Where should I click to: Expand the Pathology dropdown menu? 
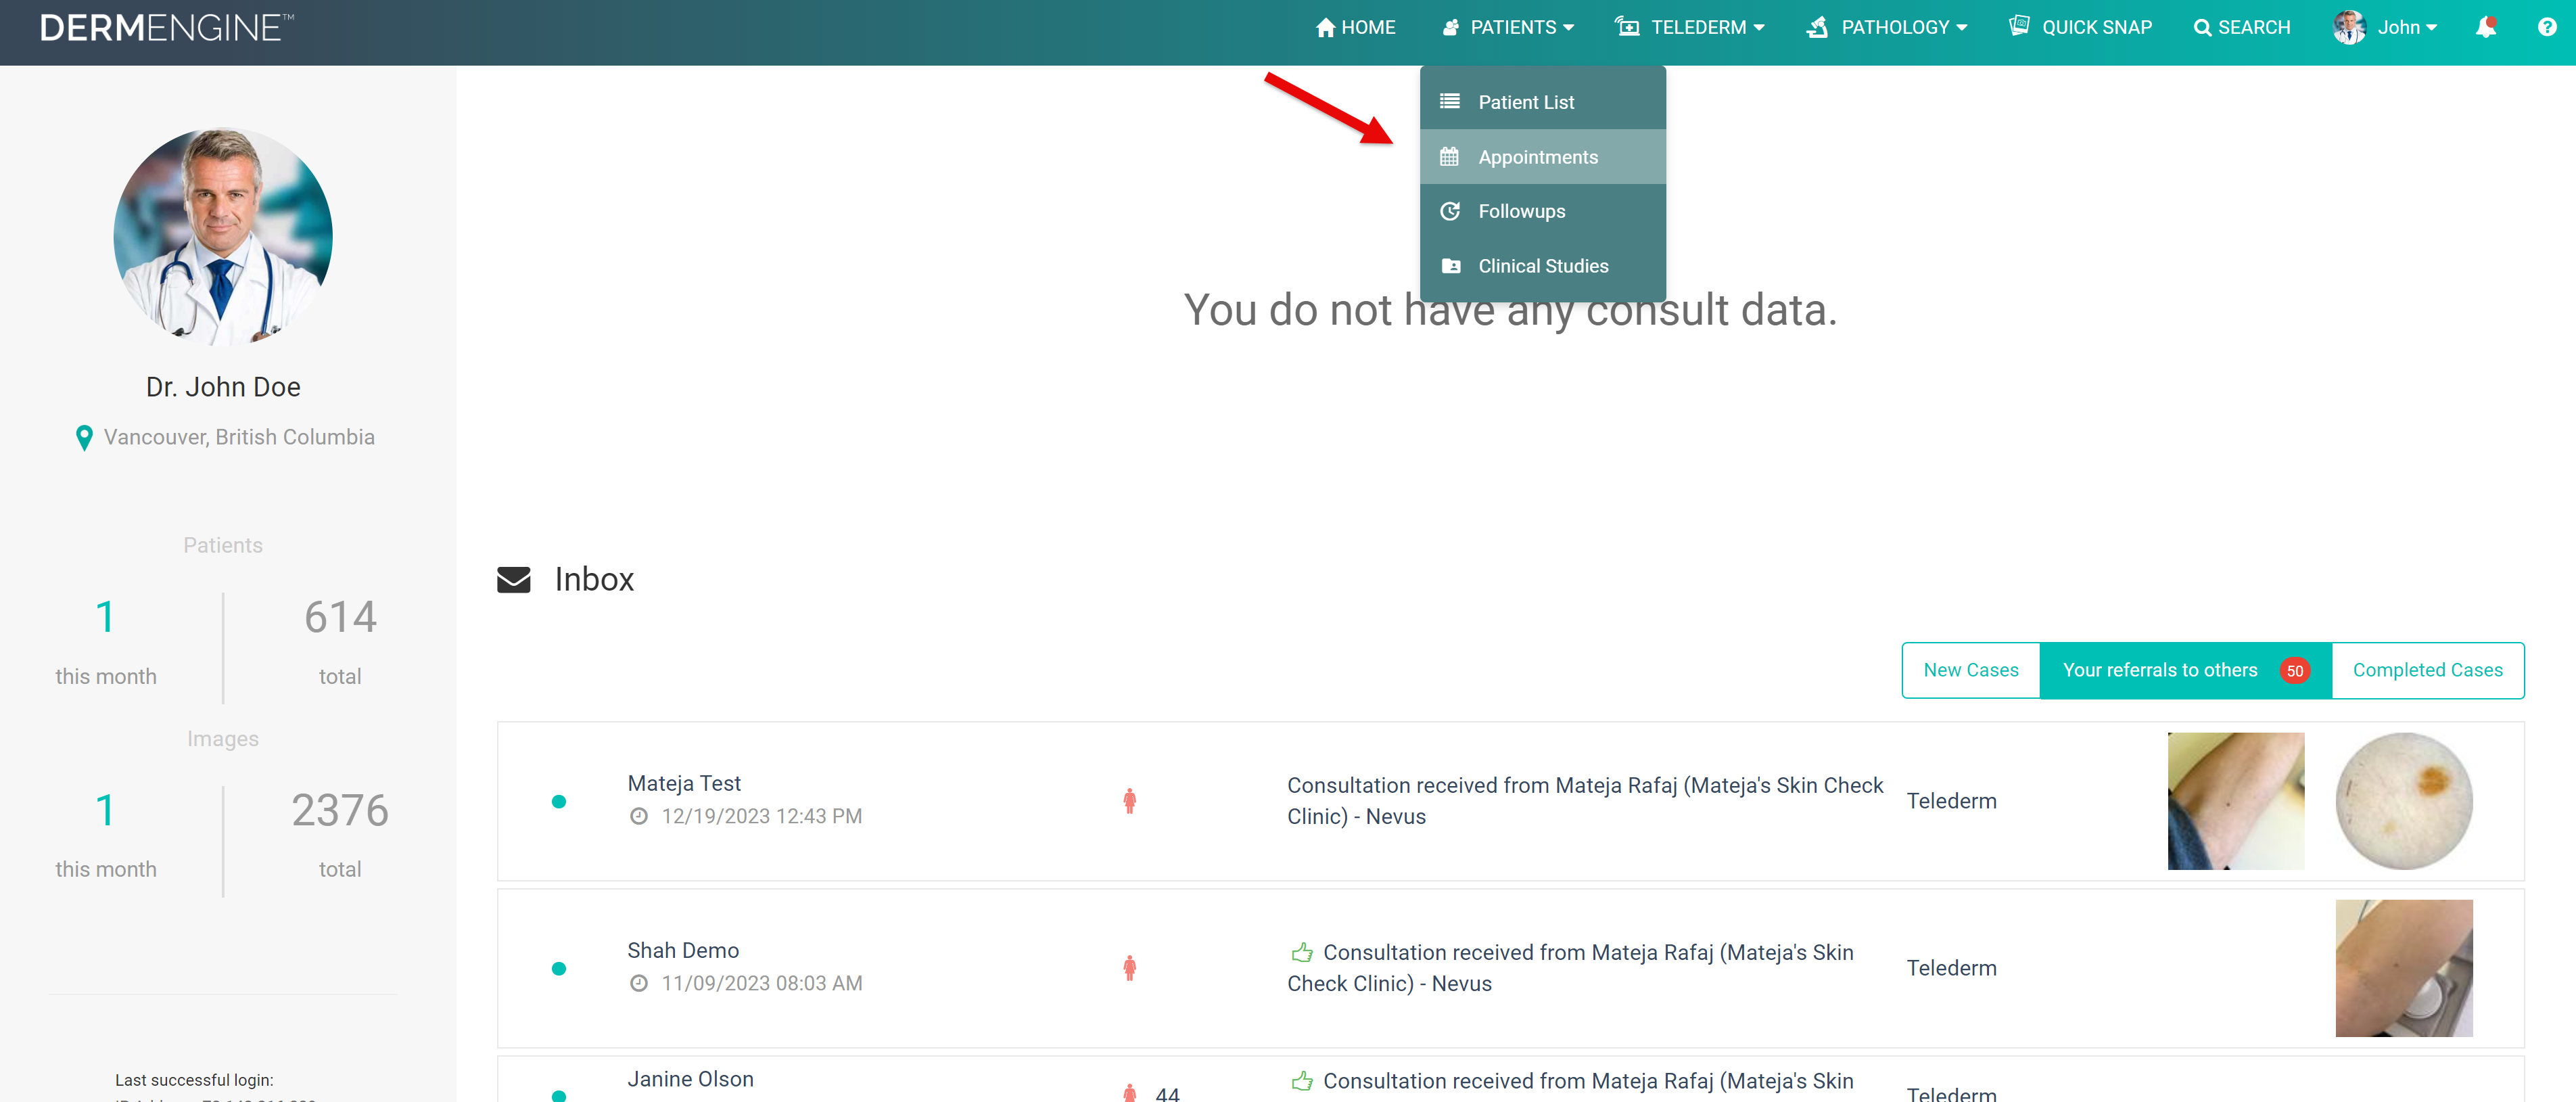[x=1887, y=28]
